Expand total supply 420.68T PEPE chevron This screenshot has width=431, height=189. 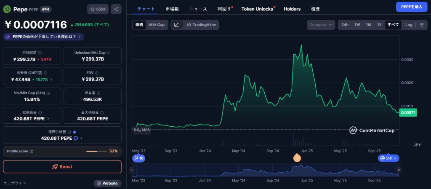[x=48, y=119]
